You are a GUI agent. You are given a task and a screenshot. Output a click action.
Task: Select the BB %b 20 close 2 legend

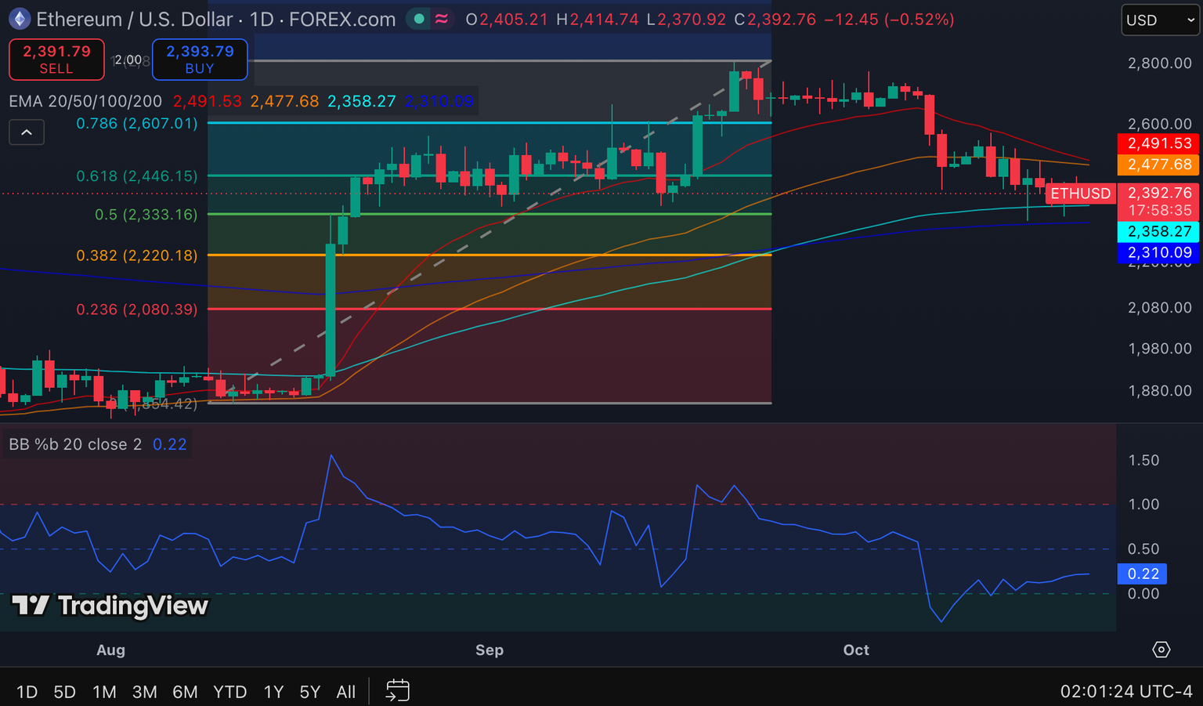click(75, 444)
